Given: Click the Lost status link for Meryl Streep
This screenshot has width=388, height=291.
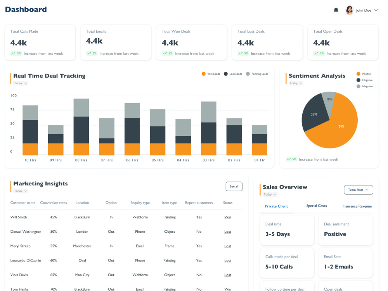Looking at the screenshot, I should tap(228, 246).
